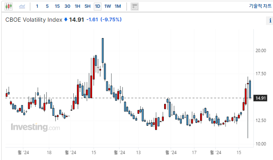
Task: Switch to the area chart icon
Action: coord(22,7)
